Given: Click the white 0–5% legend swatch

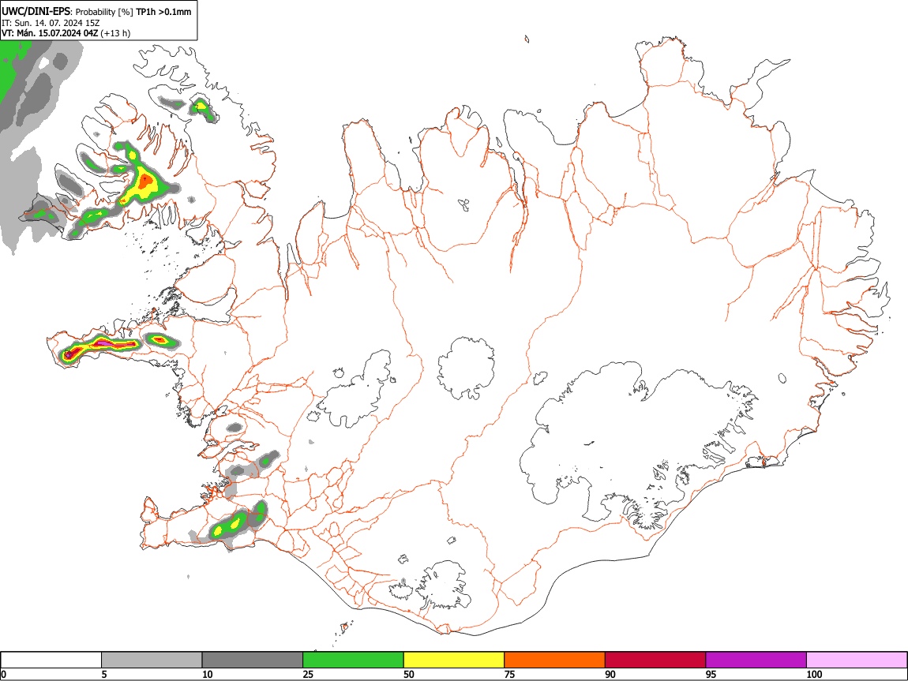Looking at the screenshot, I should click(x=51, y=660).
